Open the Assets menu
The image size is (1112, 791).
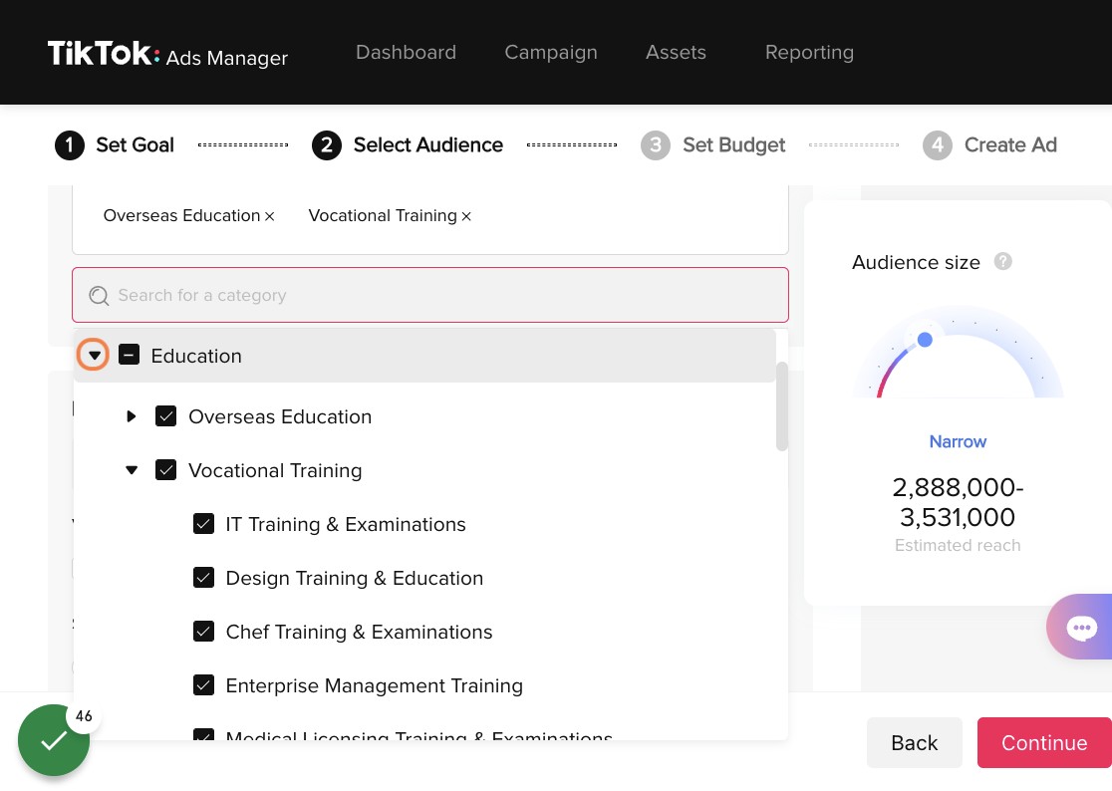click(676, 52)
